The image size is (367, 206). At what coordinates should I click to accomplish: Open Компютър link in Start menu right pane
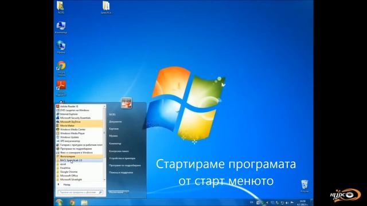(x=115, y=144)
